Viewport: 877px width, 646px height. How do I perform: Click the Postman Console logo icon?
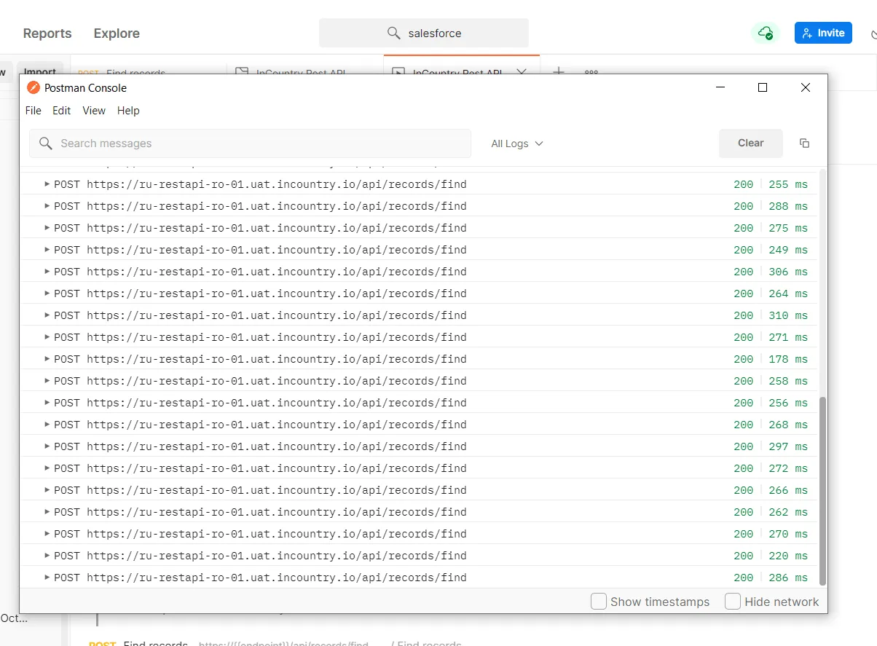(33, 87)
